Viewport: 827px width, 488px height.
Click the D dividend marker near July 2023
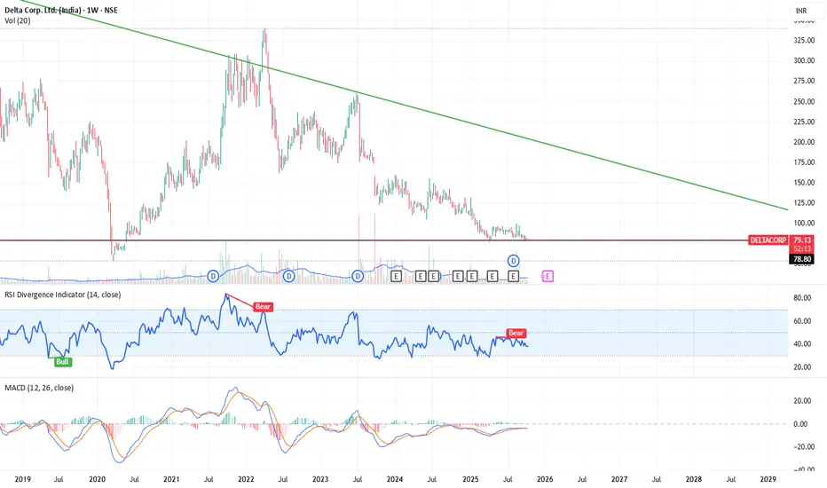click(x=358, y=276)
